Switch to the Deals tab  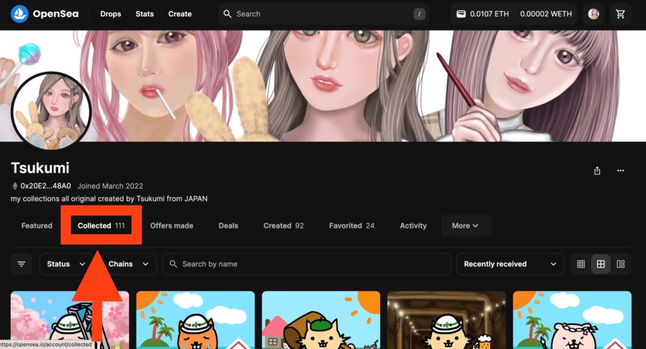click(228, 226)
